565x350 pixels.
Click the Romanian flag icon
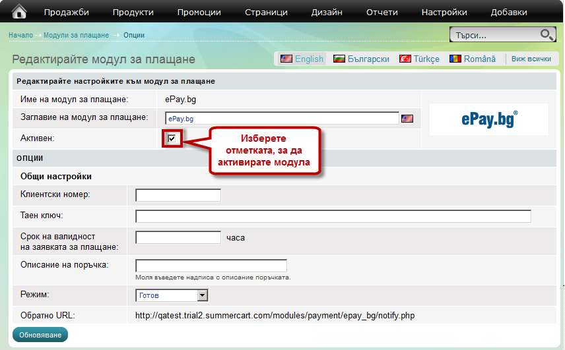coord(455,59)
